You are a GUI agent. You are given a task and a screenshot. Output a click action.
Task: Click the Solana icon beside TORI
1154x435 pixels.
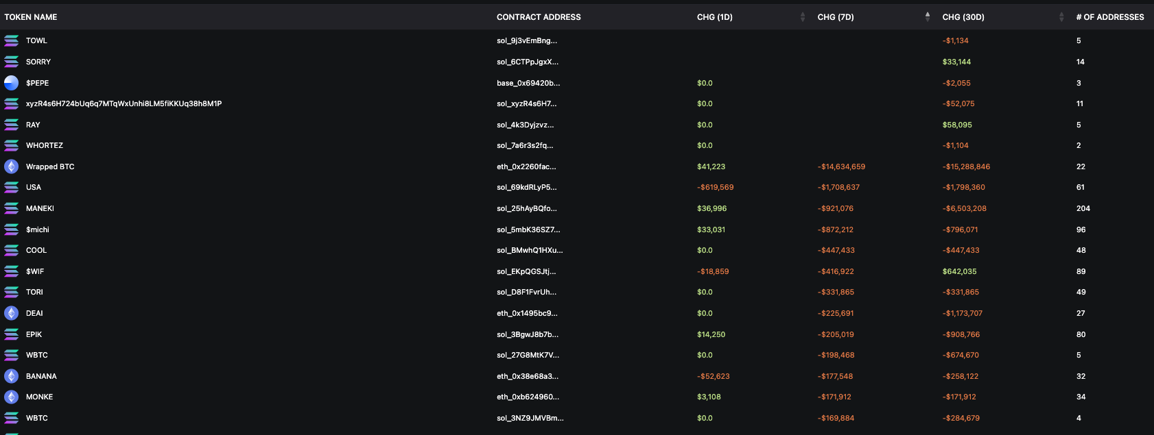12,292
